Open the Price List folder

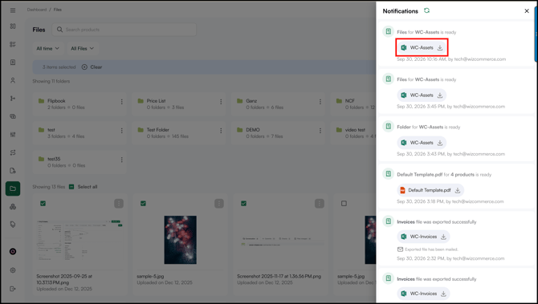[179, 103]
